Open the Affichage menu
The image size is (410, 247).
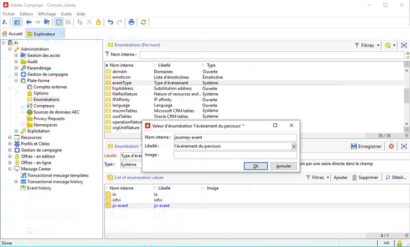click(x=47, y=14)
